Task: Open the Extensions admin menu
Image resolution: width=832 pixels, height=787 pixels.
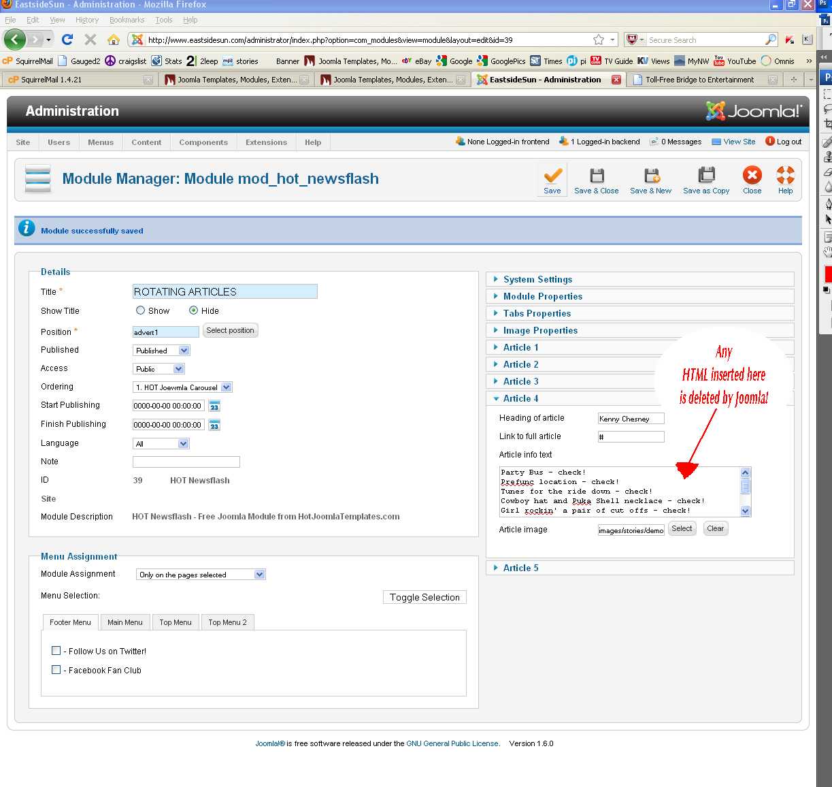Action: [x=266, y=142]
